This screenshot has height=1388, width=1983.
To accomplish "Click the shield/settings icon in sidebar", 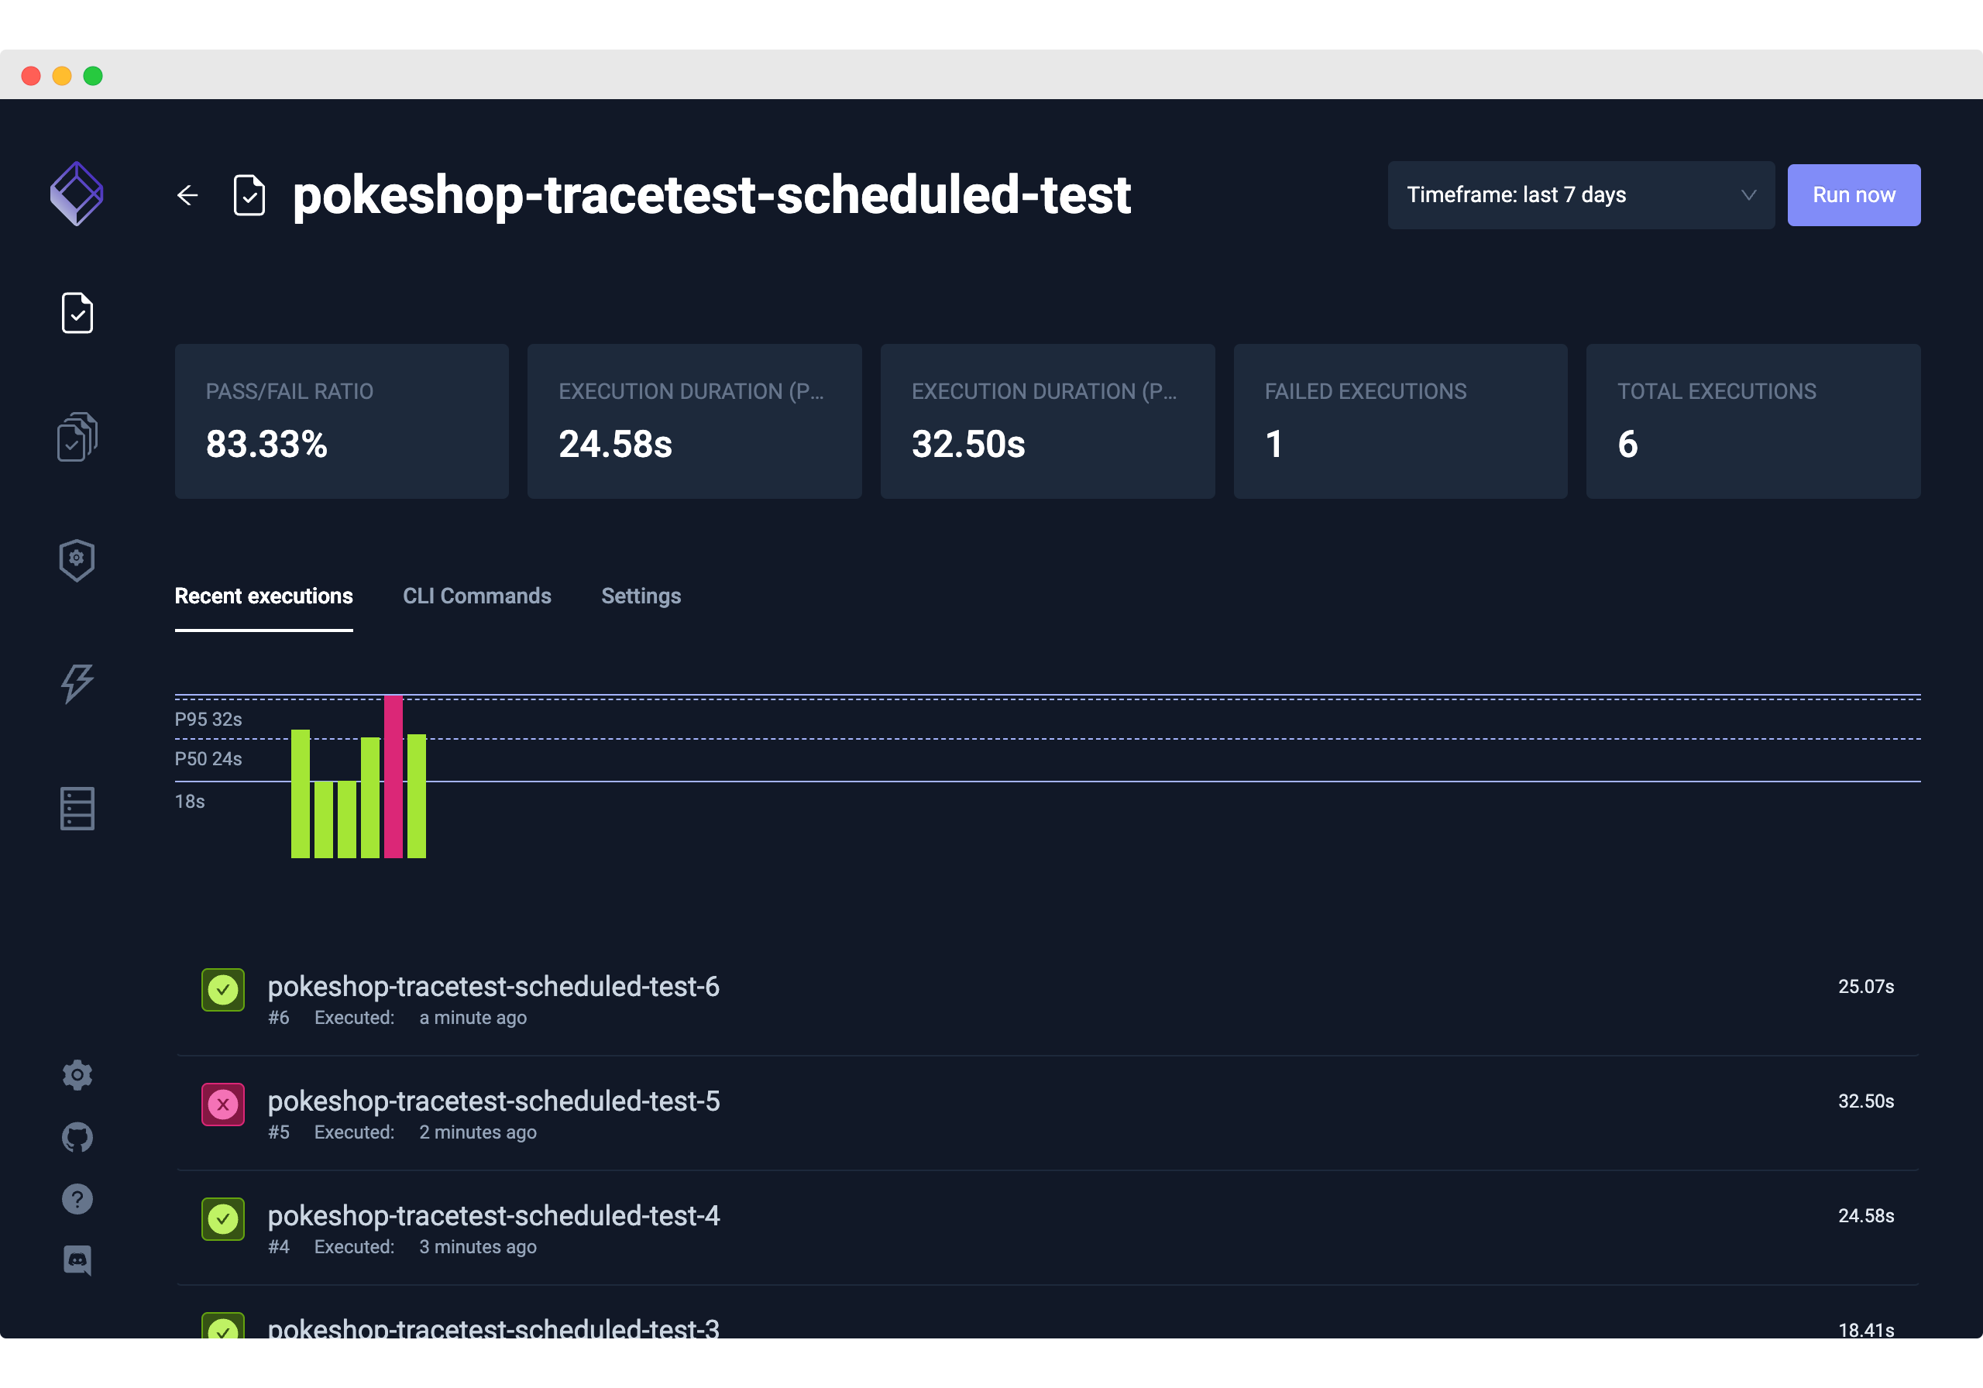I will (x=77, y=561).
